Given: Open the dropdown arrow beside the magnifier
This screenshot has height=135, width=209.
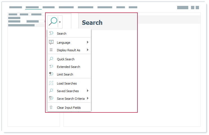Looking at the screenshot, I should tap(60, 22).
